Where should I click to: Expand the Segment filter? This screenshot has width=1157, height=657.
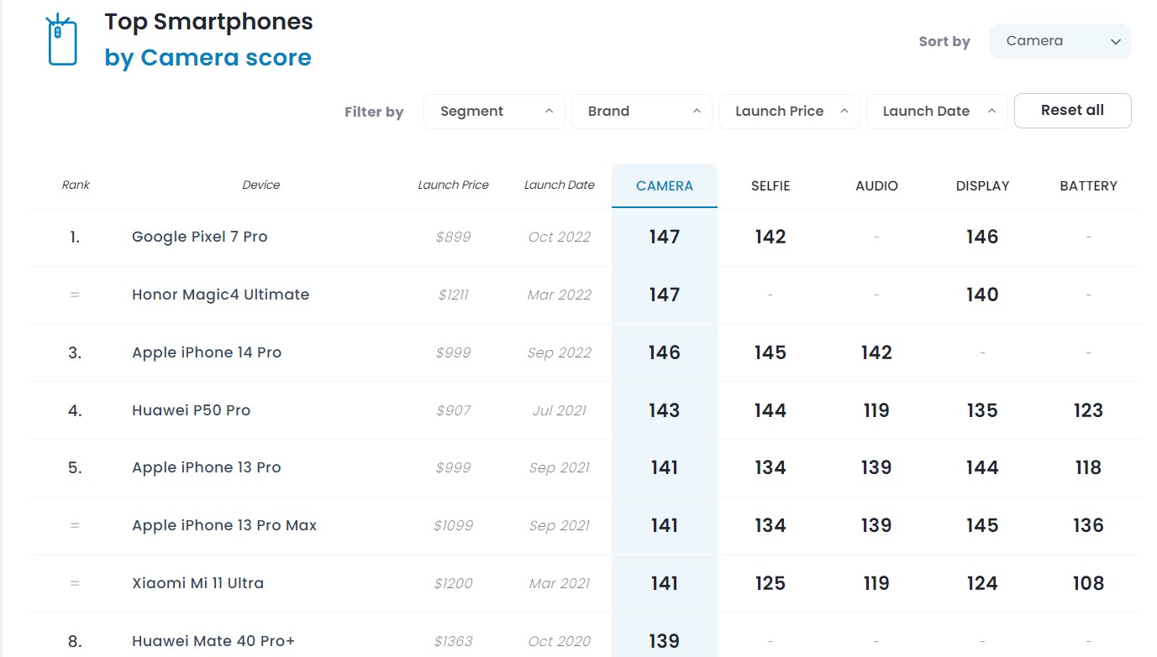click(x=494, y=112)
